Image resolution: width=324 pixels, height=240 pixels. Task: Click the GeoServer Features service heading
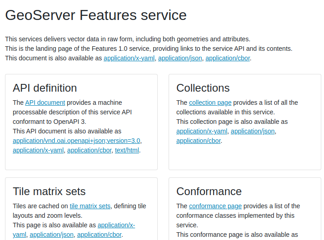click(x=96, y=15)
